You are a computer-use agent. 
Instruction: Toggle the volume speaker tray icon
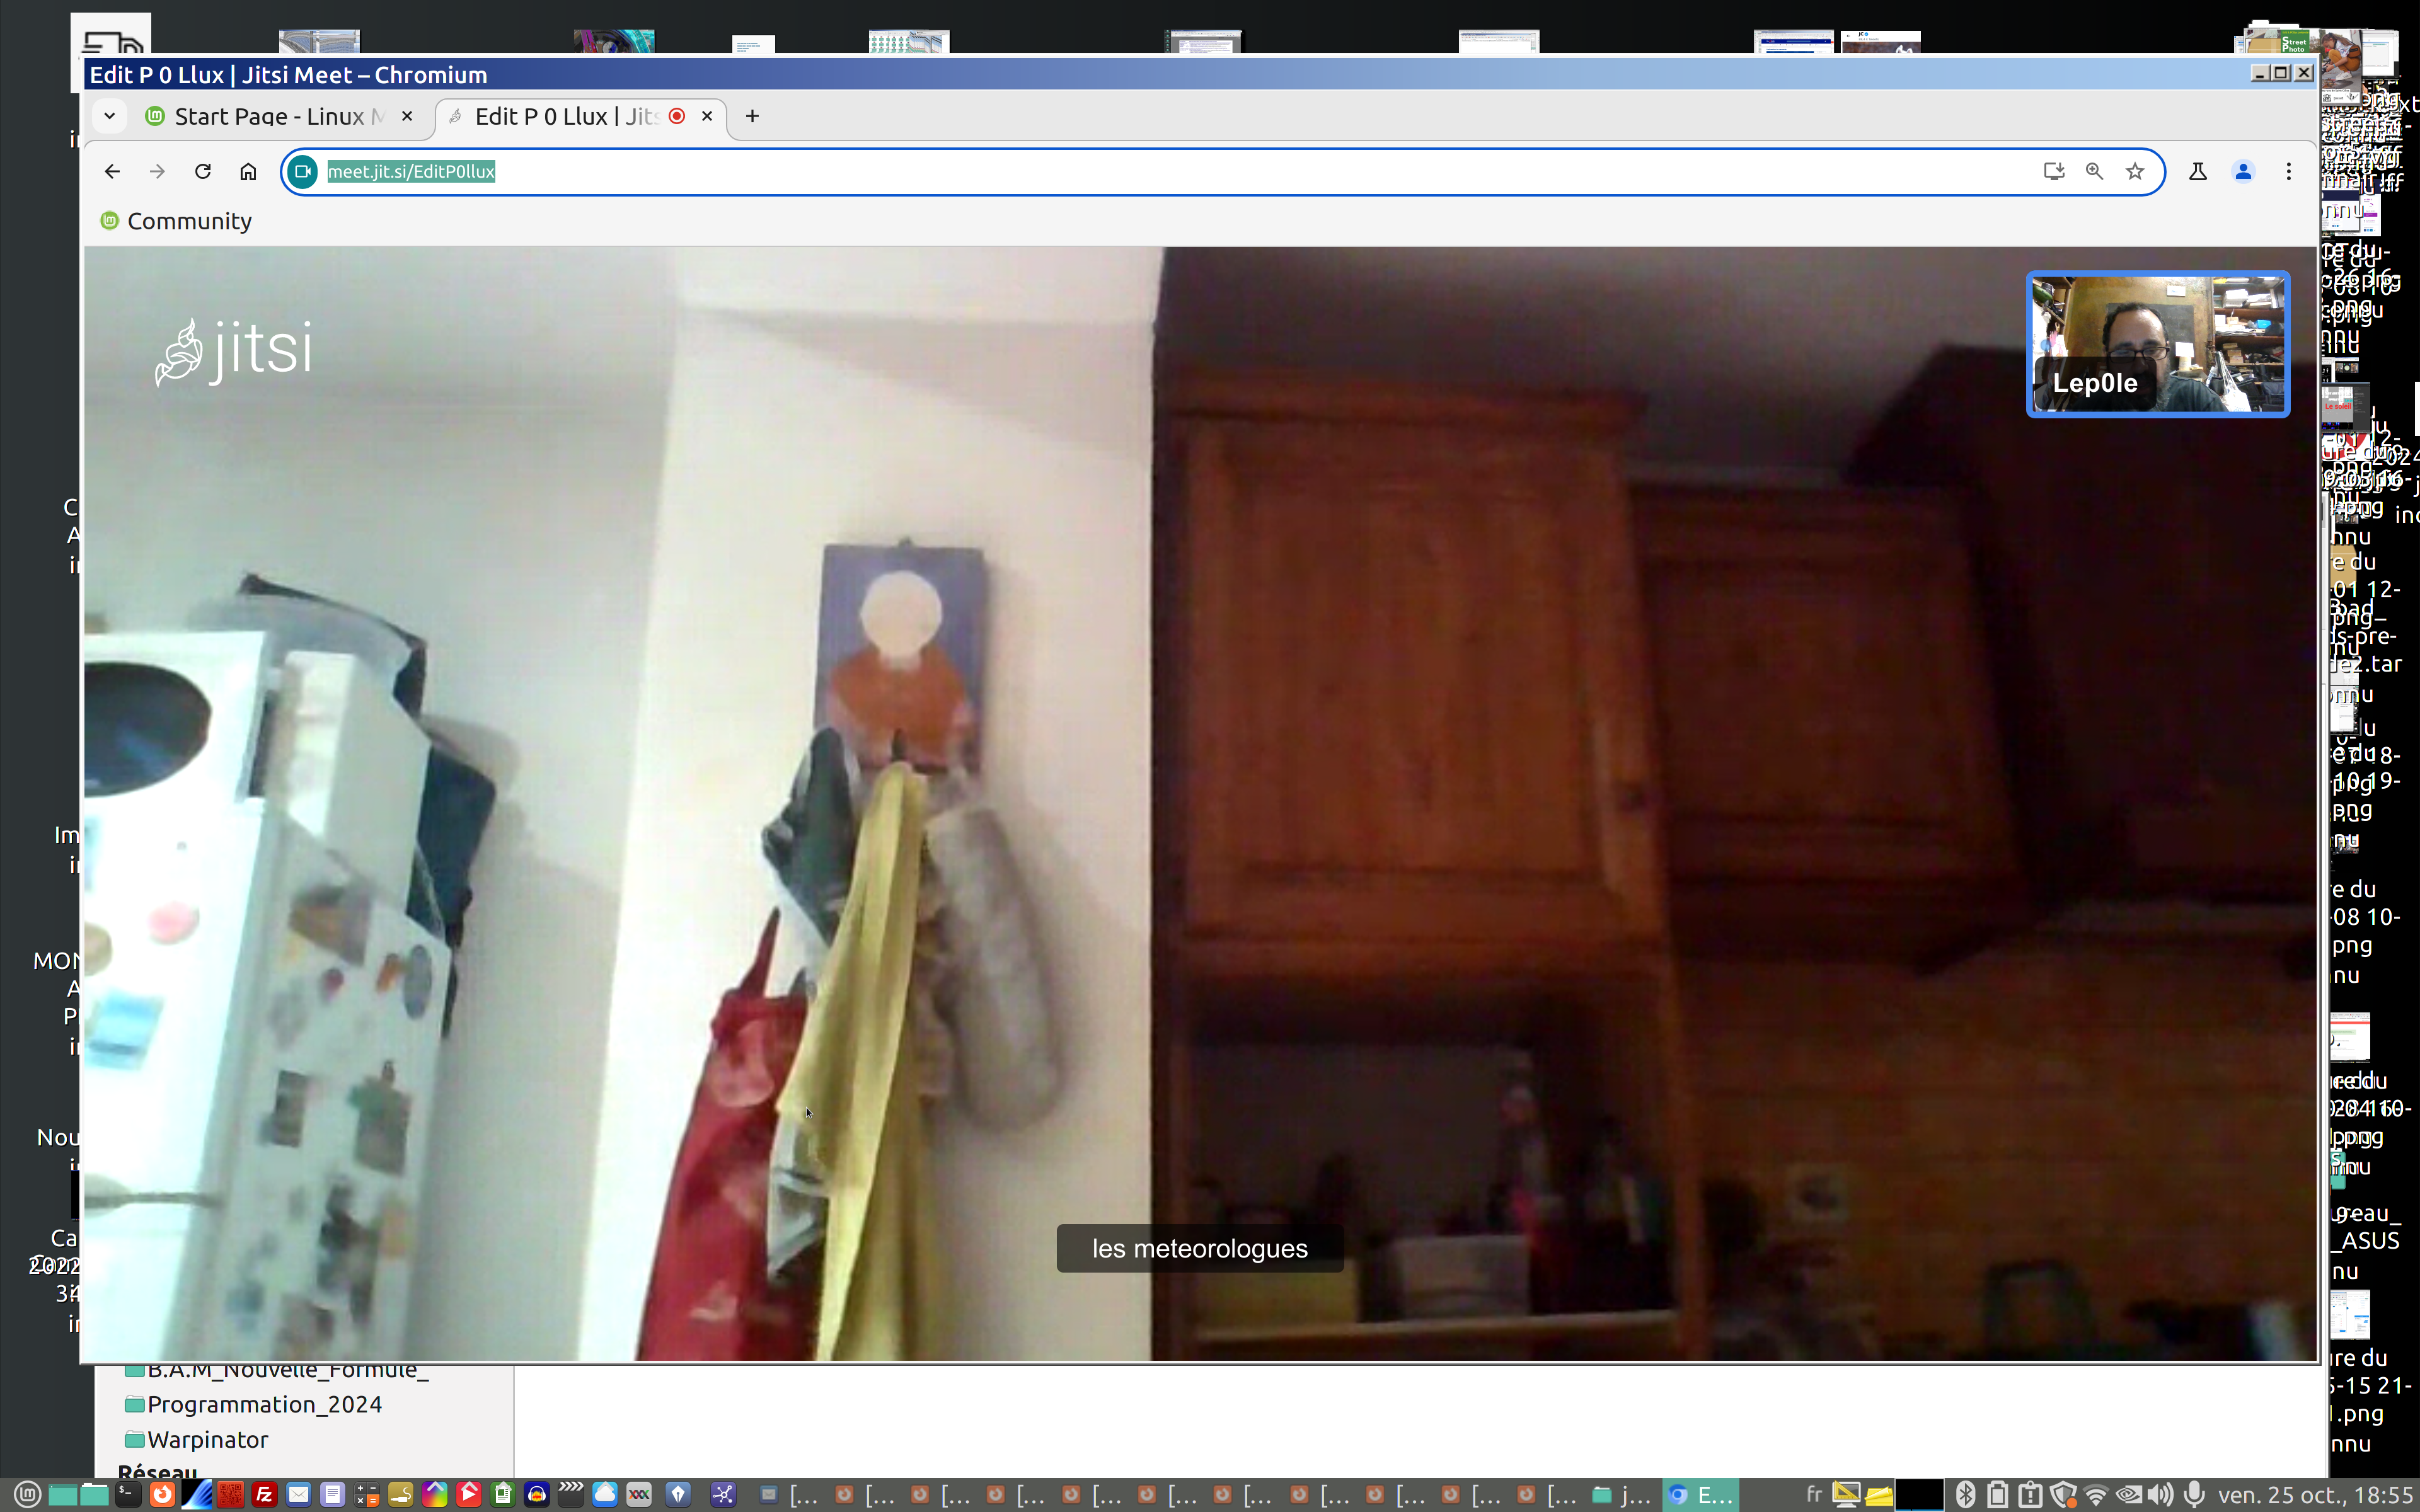pyautogui.click(x=2160, y=1495)
